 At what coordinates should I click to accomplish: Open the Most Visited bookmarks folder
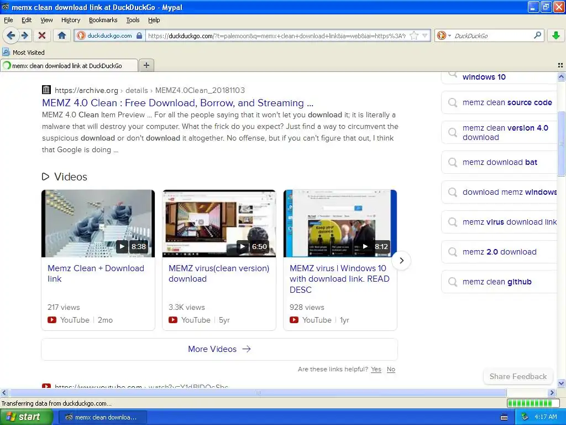23,53
